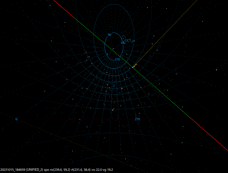The image size is (228, 173).
Task: Click the OCT_ja radiant label
Action: (x=130, y=41)
